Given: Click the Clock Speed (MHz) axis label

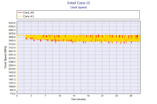Looking at the screenshot, I should click(5, 57).
